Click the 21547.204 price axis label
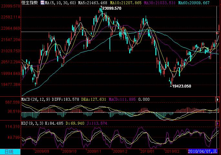The image size is (221, 155). (x=11, y=40)
